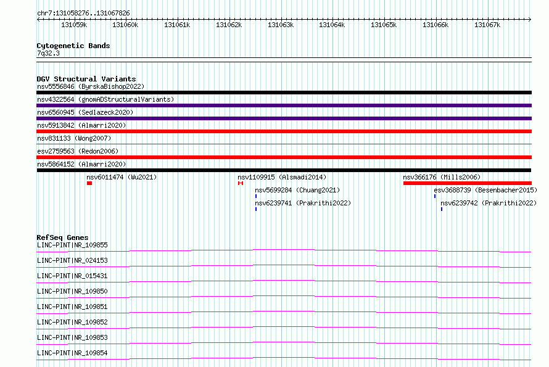Click the left arrowhead of the ruler

38,19
